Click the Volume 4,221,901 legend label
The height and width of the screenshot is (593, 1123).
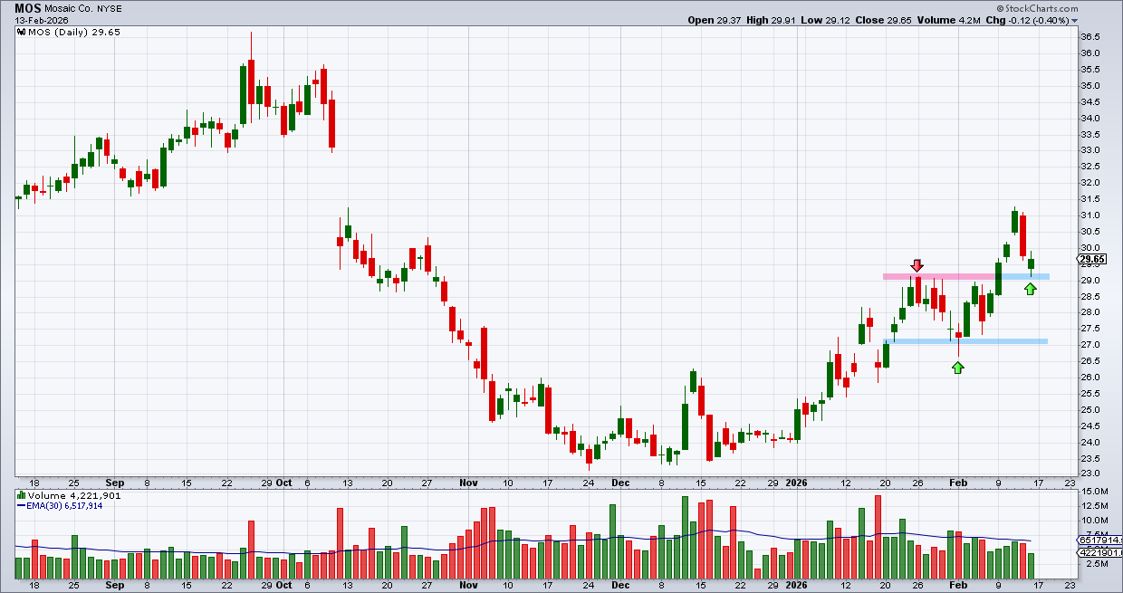point(75,495)
